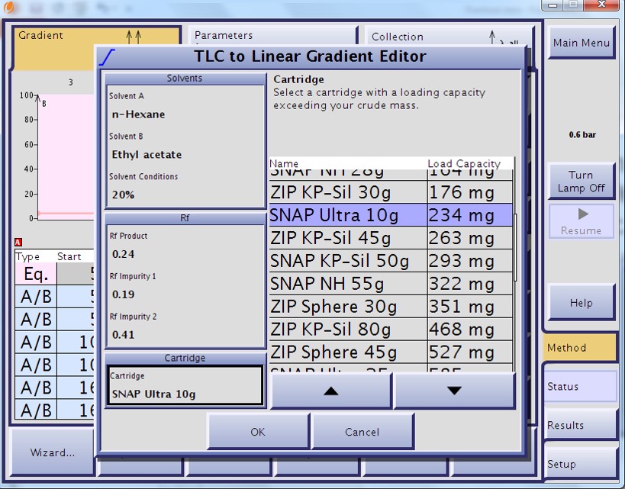This screenshot has width=625, height=489.
Task: Confirm the dialog with OK
Action: [x=258, y=432]
